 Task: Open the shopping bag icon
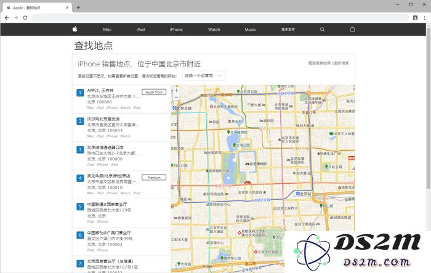(x=352, y=30)
